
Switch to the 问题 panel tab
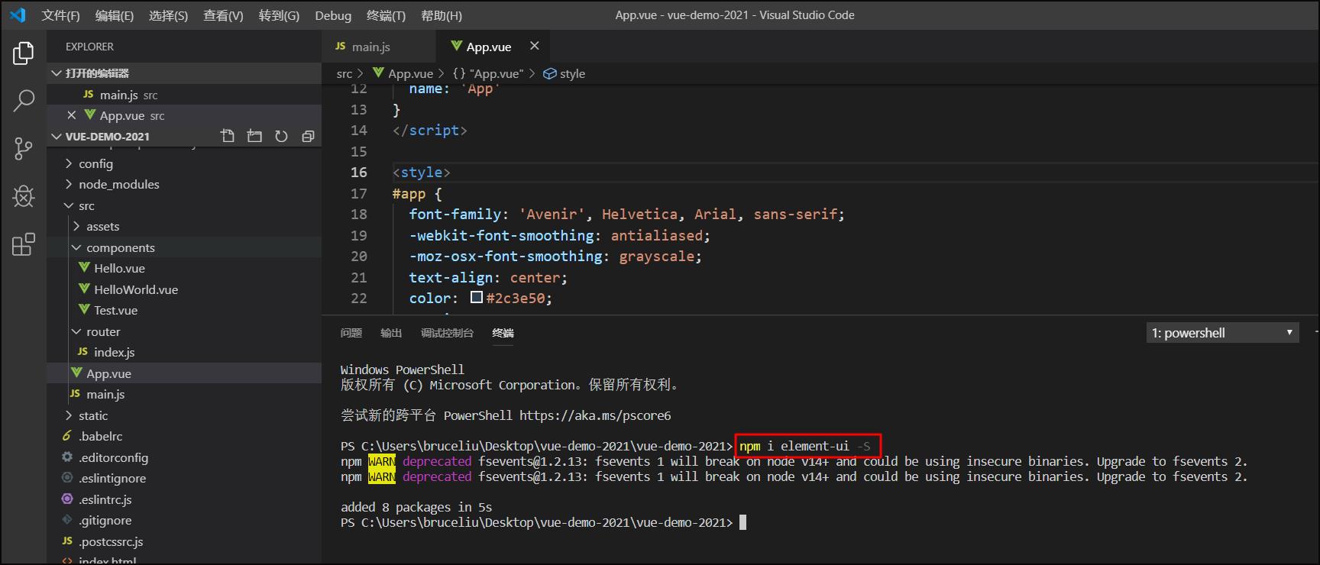351,333
